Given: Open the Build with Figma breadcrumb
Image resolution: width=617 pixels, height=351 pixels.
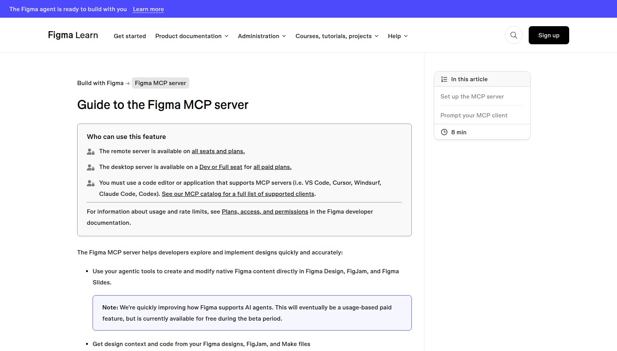Looking at the screenshot, I should pyautogui.click(x=100, y=83).
